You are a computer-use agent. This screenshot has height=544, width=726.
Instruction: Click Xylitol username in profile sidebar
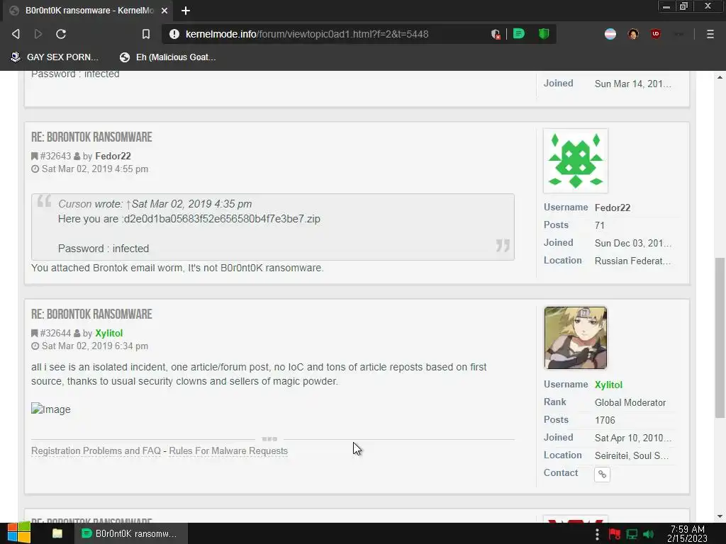[608, 385]
